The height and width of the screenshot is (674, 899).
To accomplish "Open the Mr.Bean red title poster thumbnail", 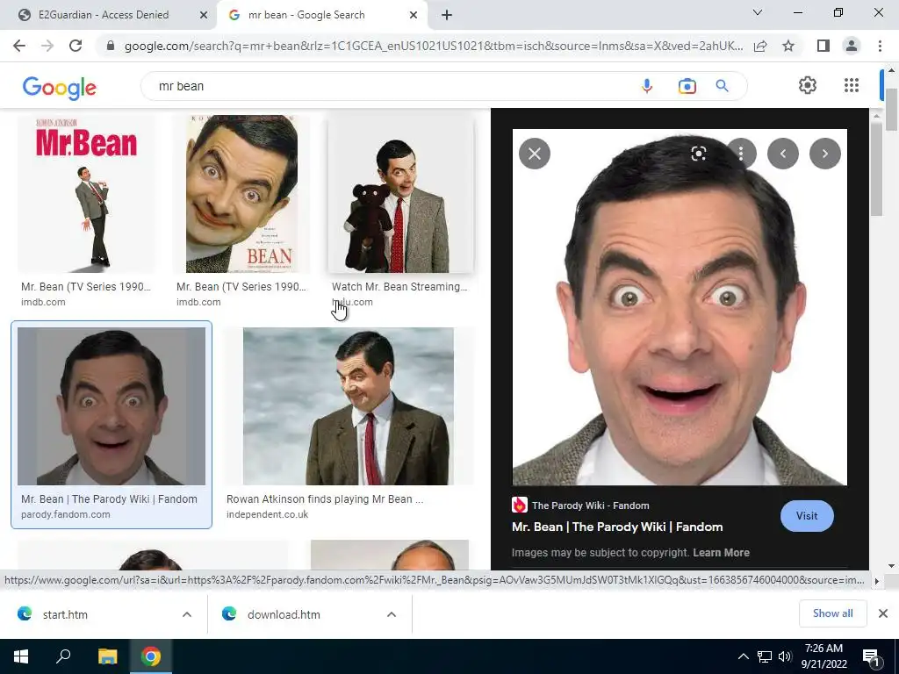I will (86, 194).
